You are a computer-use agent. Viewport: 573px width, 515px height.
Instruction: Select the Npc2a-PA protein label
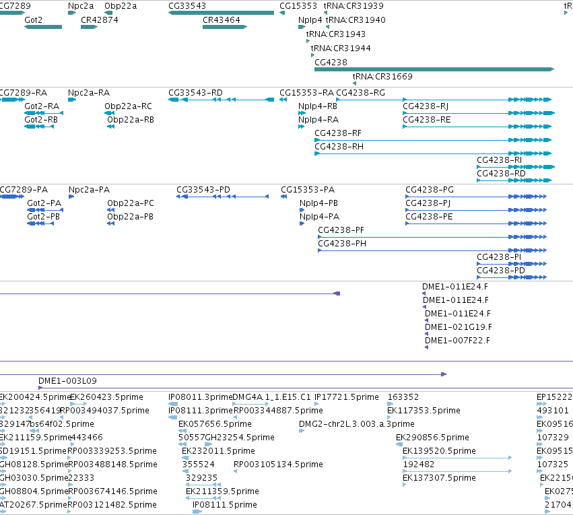click(89, 190)
